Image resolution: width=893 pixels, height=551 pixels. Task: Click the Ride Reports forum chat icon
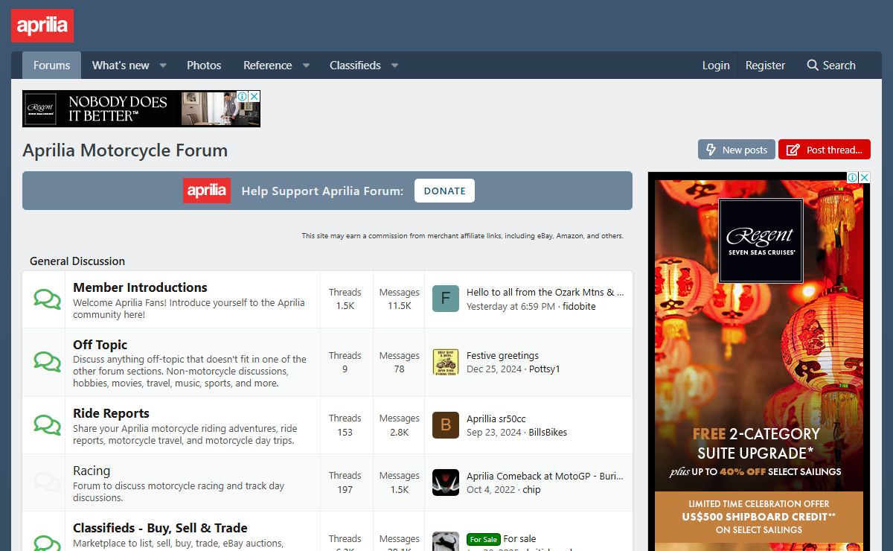[48, 425]
